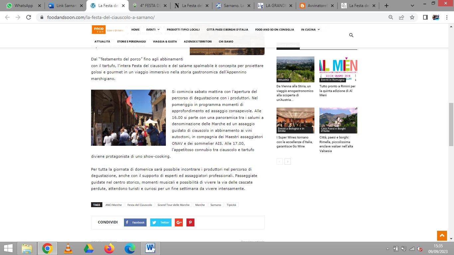
Task: Launch Microsoft Edge from the taskbar
Action: click(130, 248)
